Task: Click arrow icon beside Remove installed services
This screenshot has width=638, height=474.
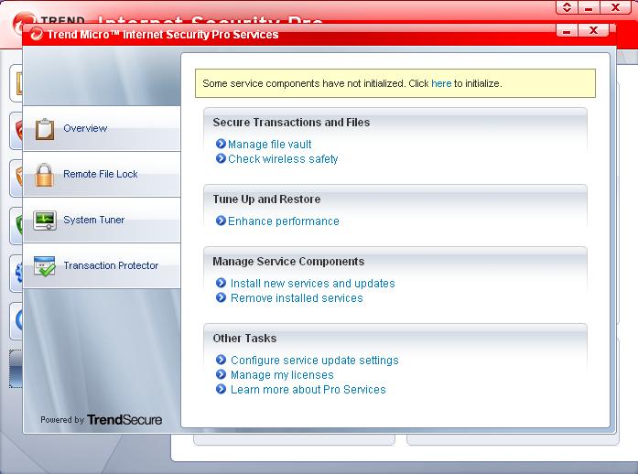Action: tap(221, 297)
